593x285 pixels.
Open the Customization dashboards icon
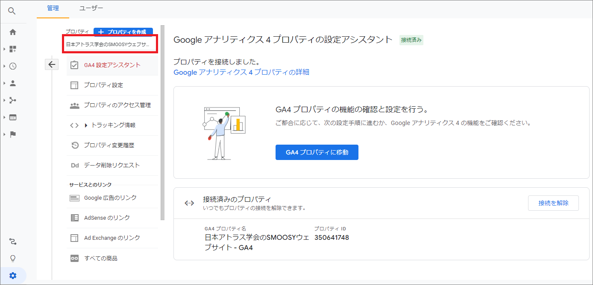(x=13, y=49)
